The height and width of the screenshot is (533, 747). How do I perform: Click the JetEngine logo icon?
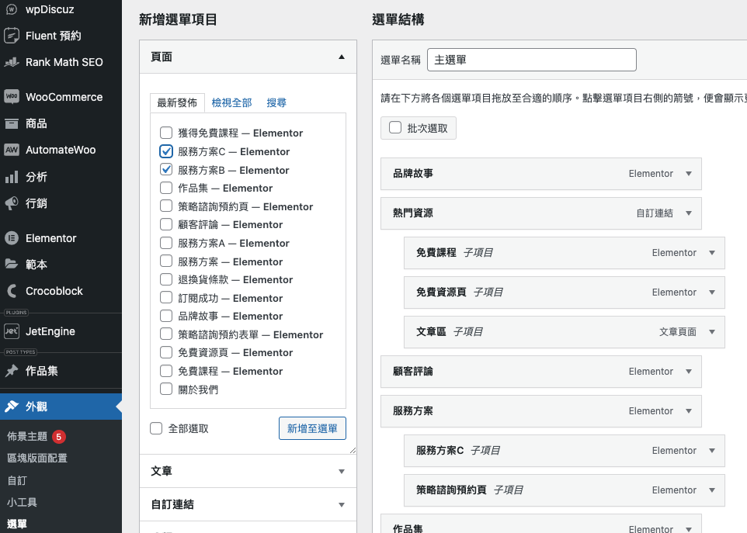click(12, 331)
